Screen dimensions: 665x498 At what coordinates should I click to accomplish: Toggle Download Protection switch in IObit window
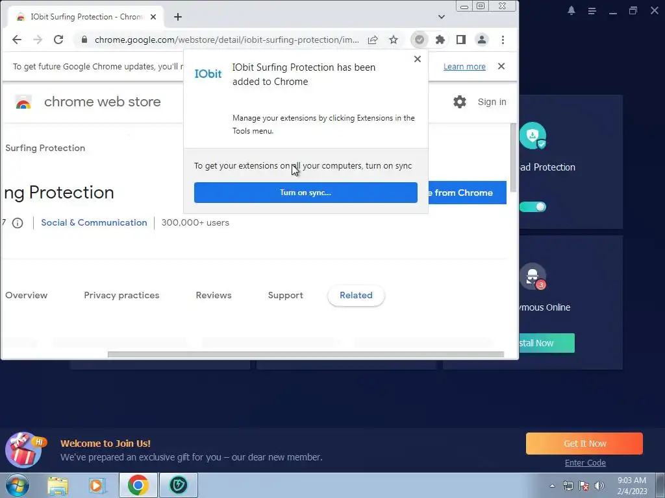[x=533, y=207]
